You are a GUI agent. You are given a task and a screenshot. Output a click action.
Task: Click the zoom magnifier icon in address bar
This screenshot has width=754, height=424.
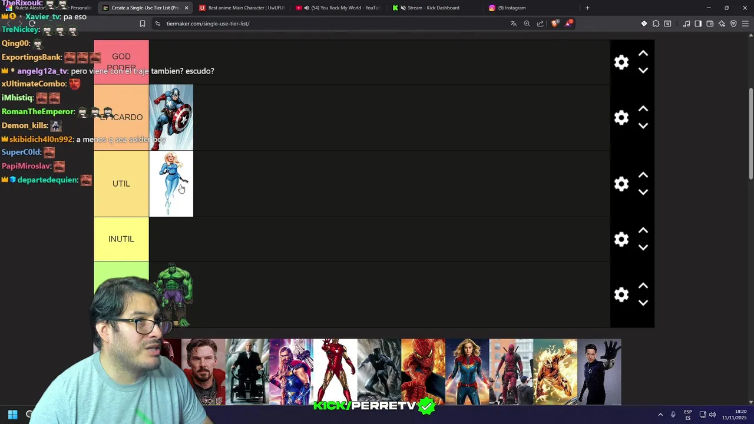[x=527, y=24]
